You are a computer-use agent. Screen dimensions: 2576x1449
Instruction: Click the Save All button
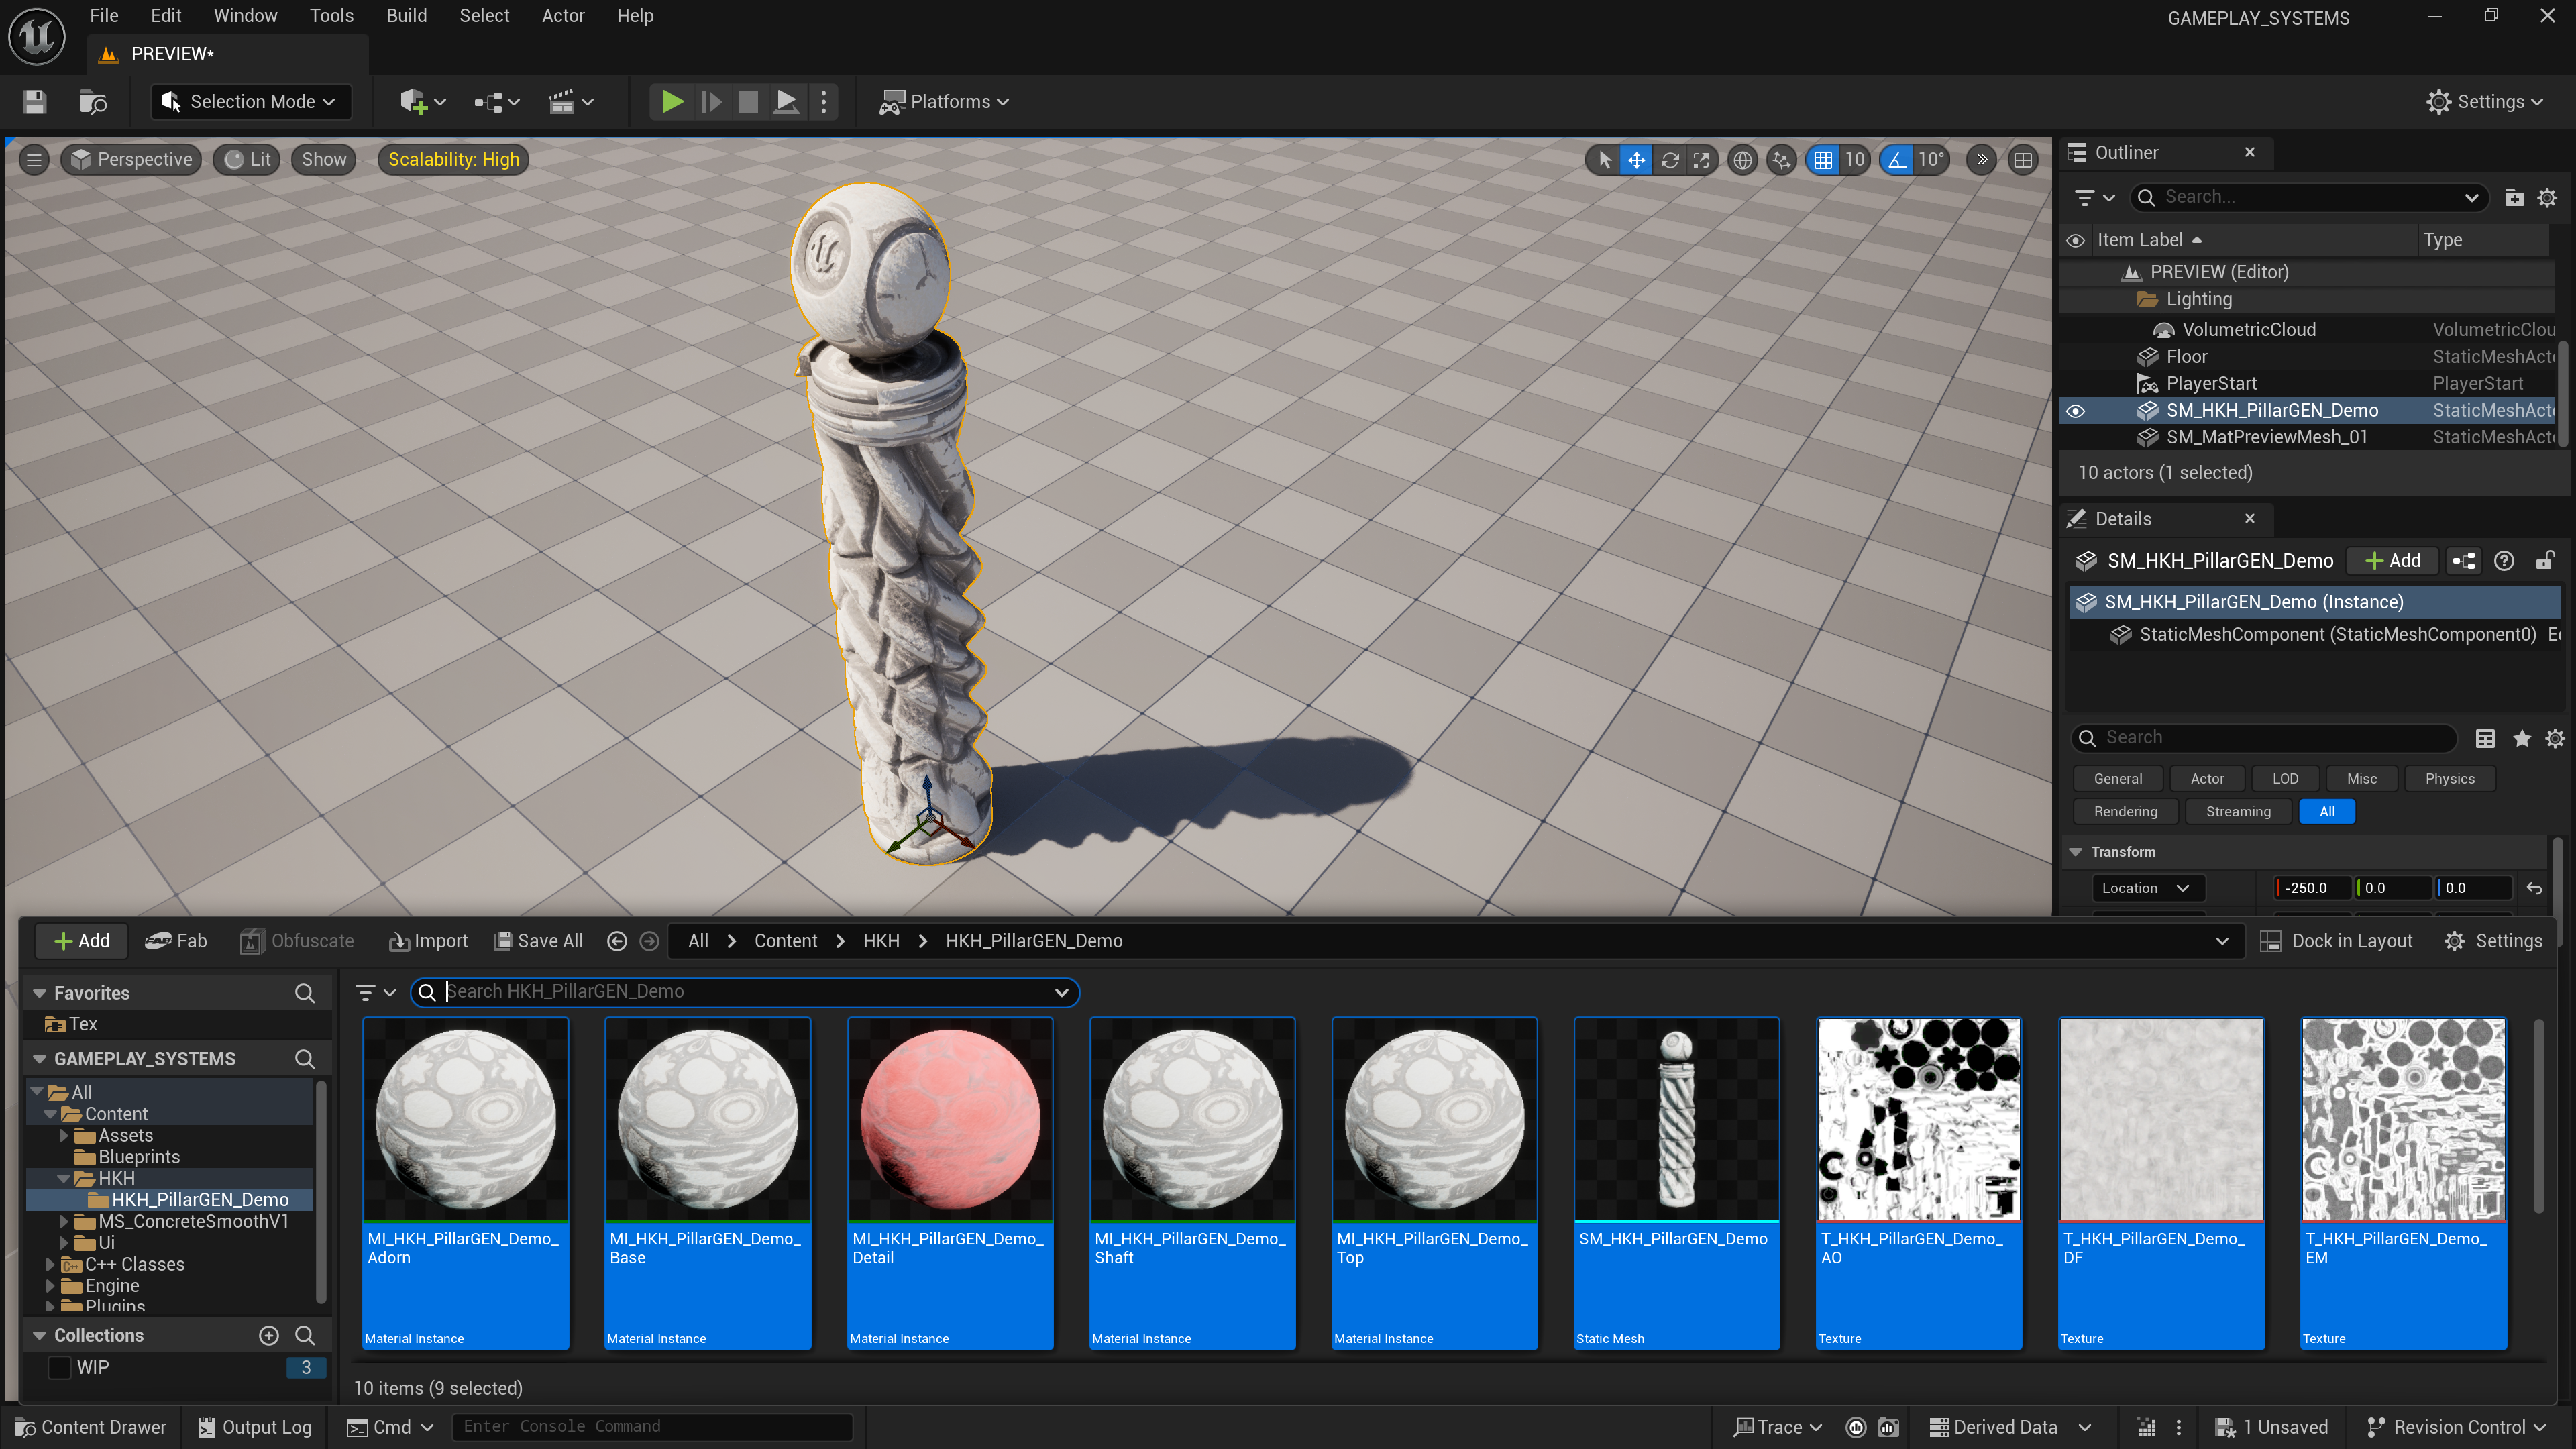(x=539, y=941)
